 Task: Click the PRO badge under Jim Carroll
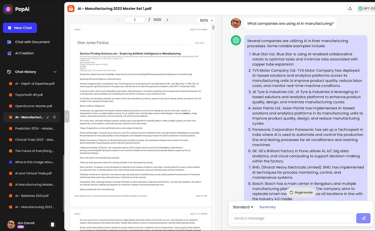click(21, 227)
